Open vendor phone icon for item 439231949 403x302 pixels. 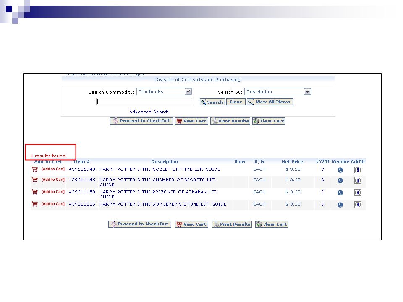tap(340, 170)
